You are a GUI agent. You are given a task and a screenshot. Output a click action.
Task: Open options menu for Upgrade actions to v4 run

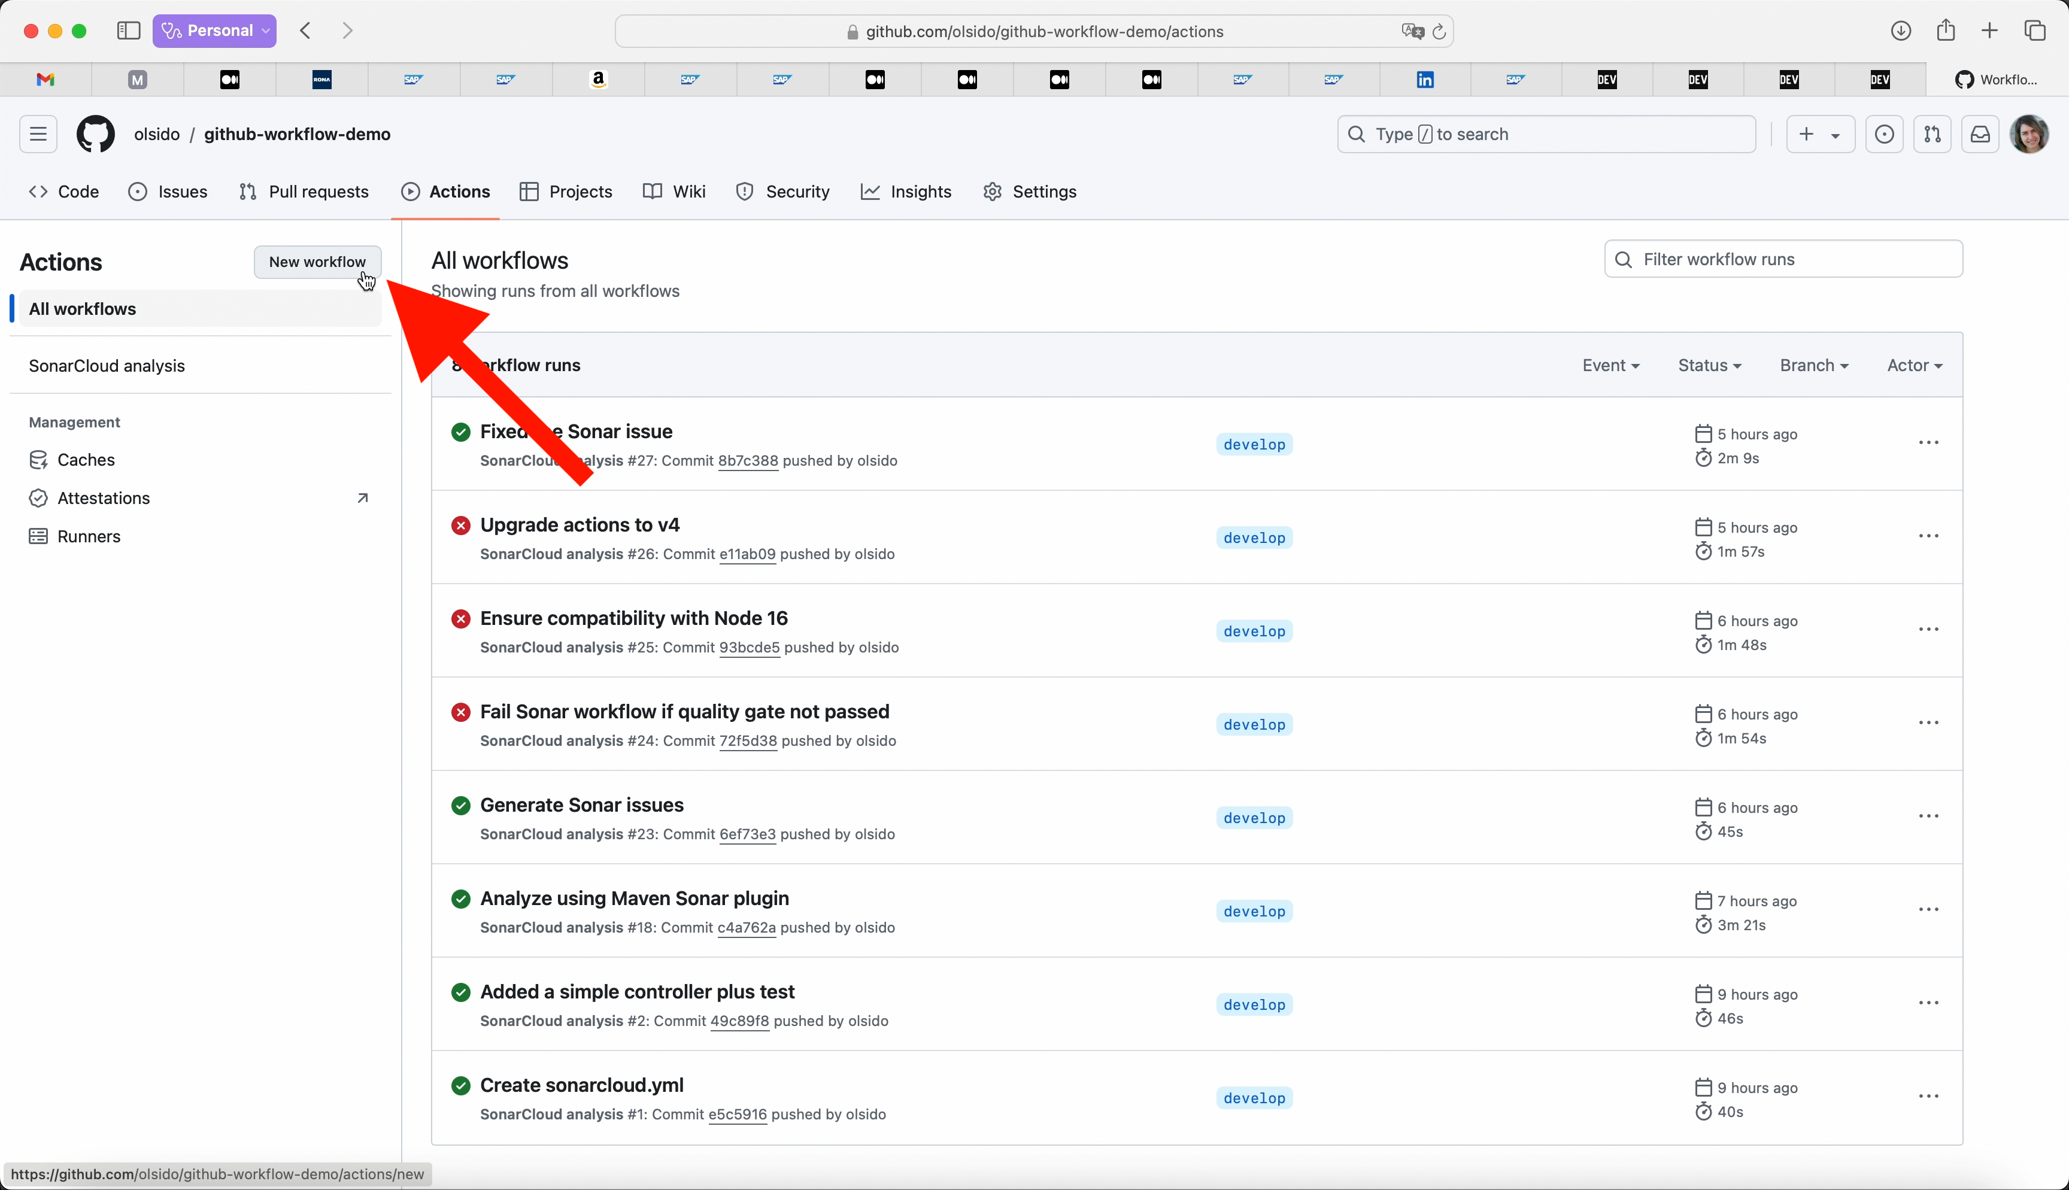click(x=1928, y=536)
